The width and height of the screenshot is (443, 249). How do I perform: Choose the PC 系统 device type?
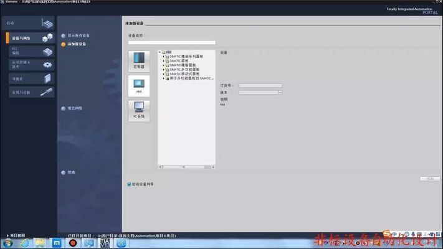coord(139,111)
